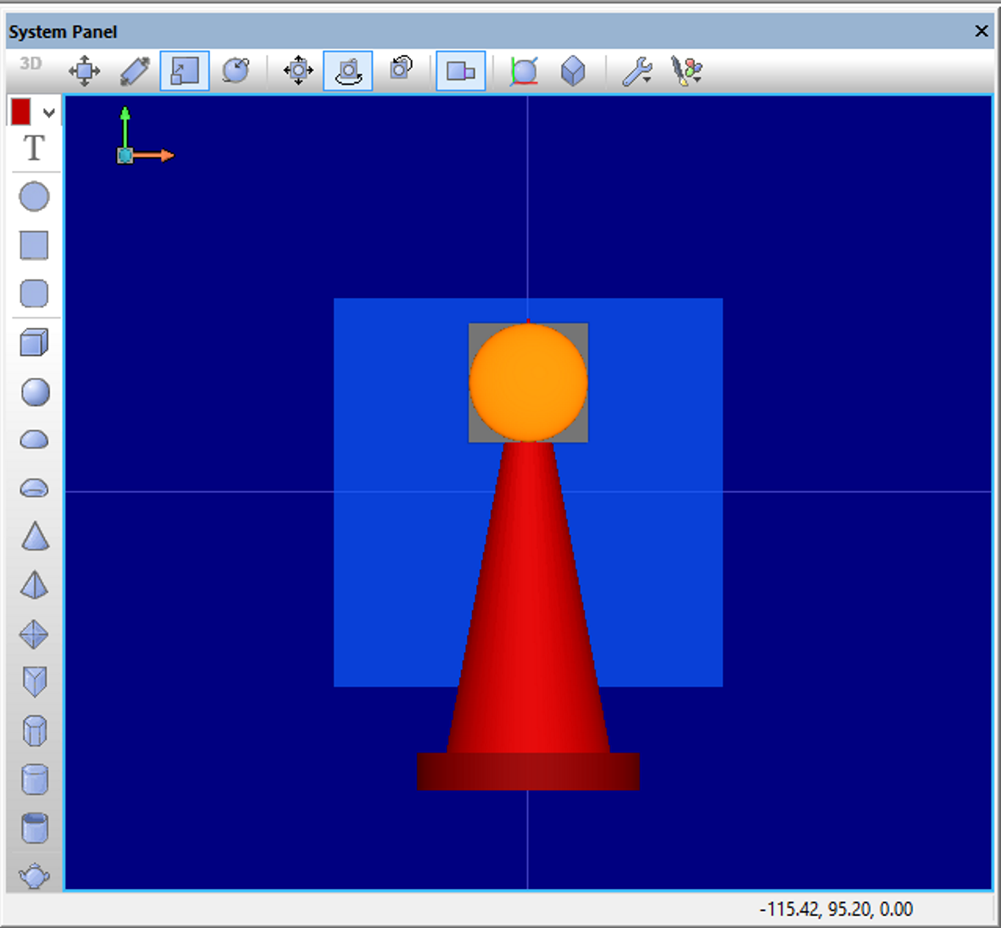Image resolution: width=1001 pixels, height=928 pixels.
Task: Pick the circle shape tool
Action: pyautogui.click(x=34, y=196)
